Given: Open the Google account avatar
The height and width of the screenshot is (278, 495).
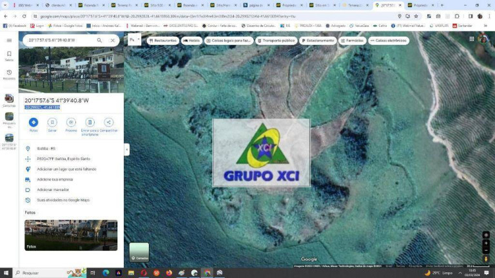Looking at the screenshot, I should [x=483, y=39].
